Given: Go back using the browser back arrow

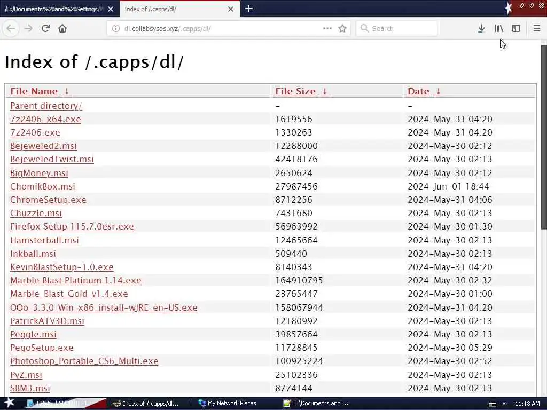Looking at the screenshot, I should click(x=11, y=28).
